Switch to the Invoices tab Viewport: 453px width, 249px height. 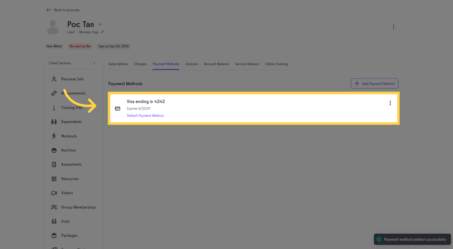tap(192, 64)
